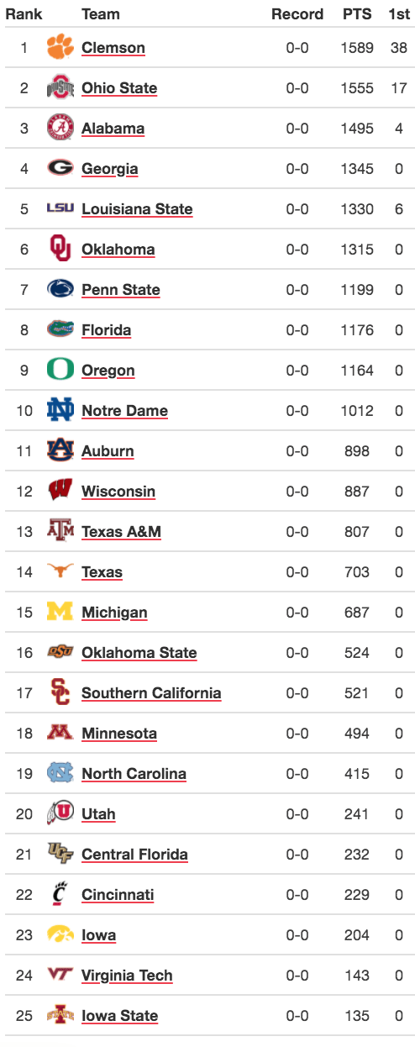Open the Texas A&M team page

(x=121, y=532)
